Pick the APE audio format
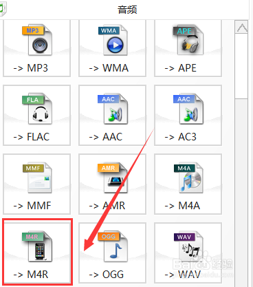Screen dimensions: 253x287 (x=188, y=47)
